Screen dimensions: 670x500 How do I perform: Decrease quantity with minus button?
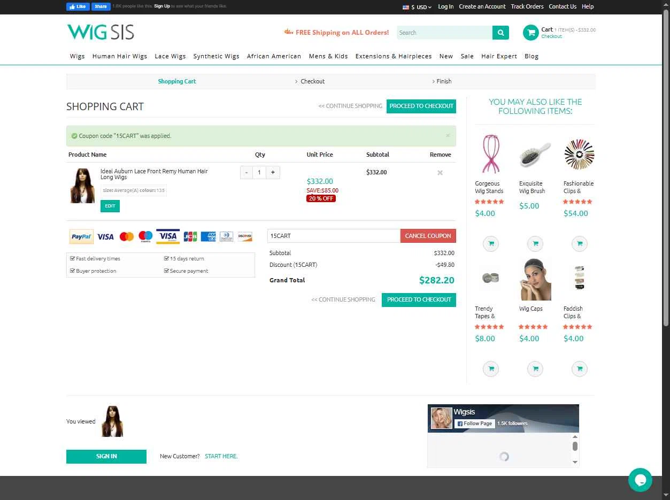pyautogui.click(x=247, y=172)
